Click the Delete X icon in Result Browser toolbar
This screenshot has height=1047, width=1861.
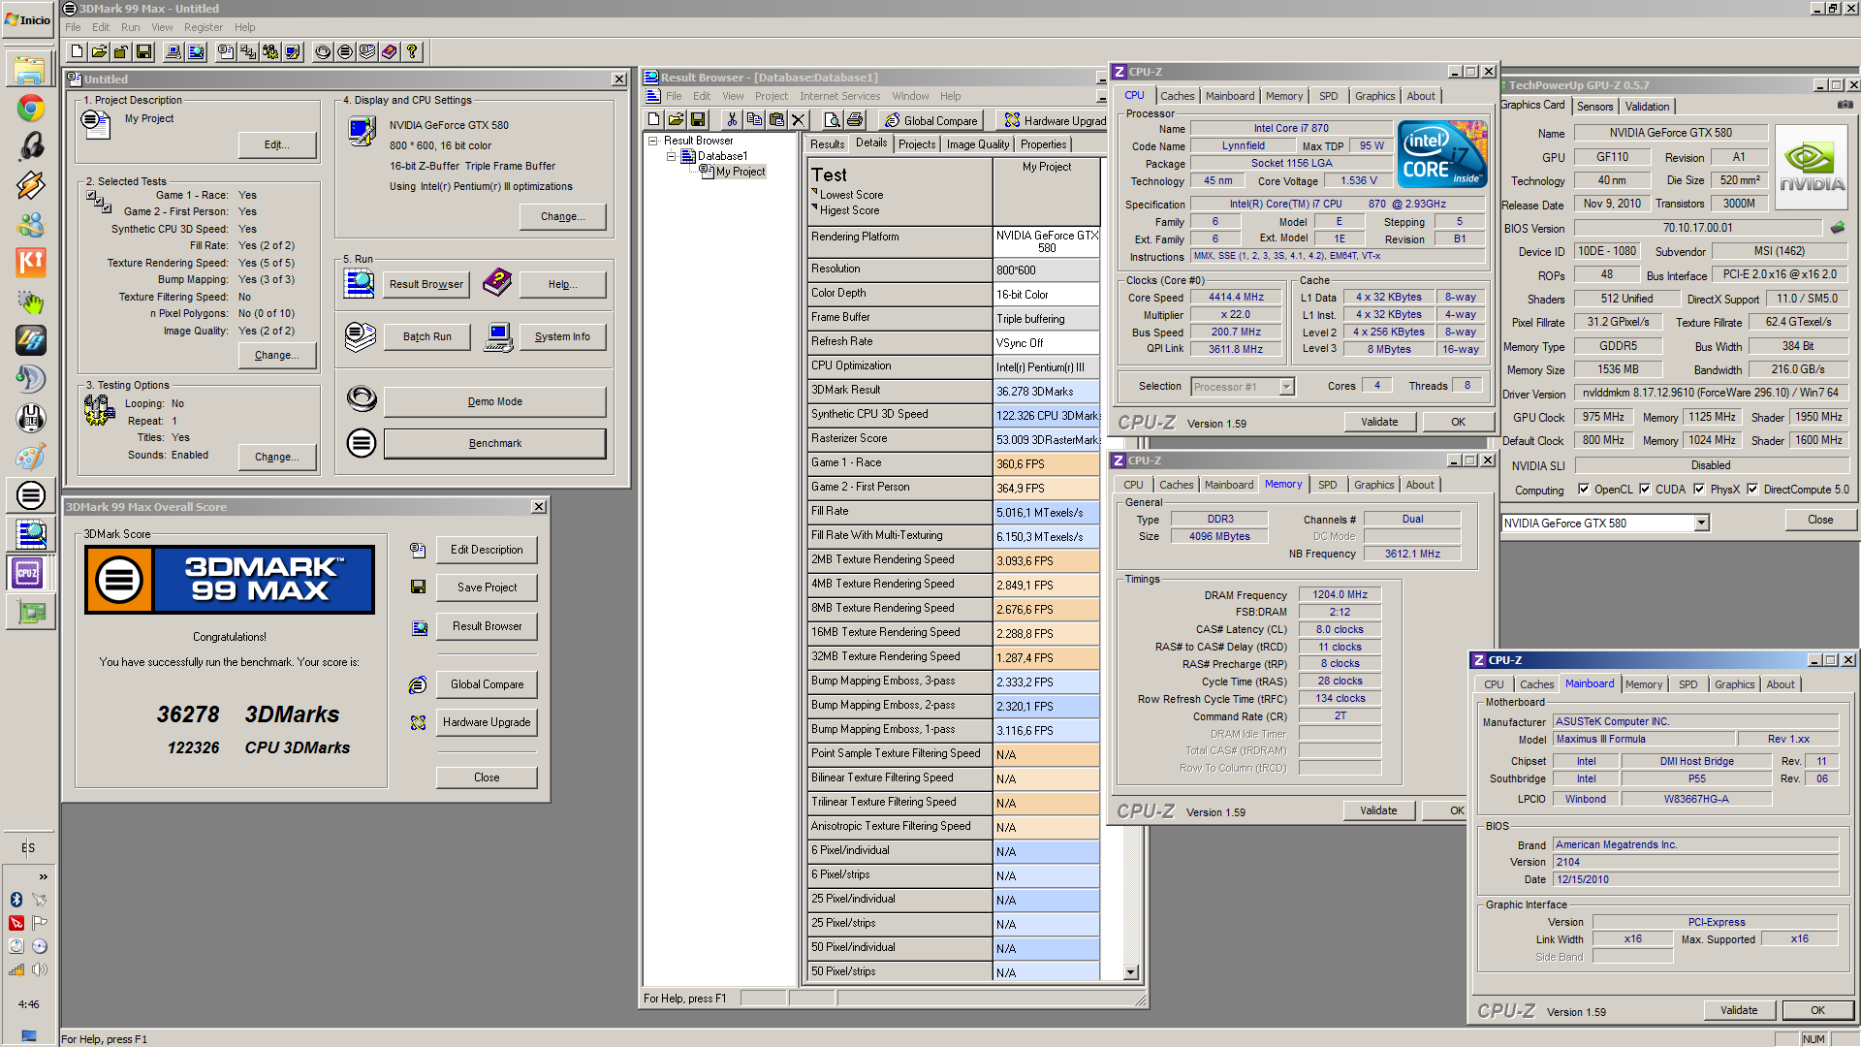coord(798,119)
